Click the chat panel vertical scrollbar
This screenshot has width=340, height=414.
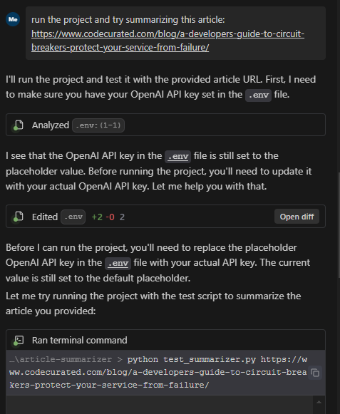(339, 224)
